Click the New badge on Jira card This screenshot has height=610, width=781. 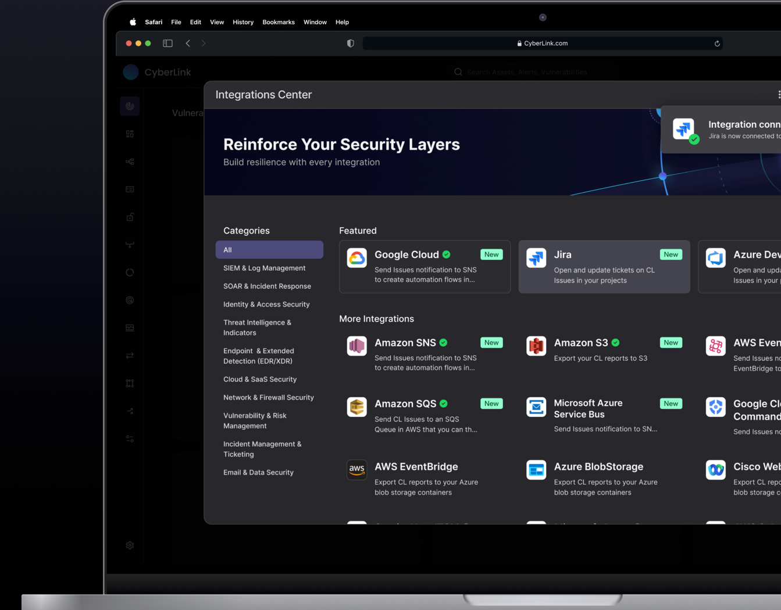(671, 254)
